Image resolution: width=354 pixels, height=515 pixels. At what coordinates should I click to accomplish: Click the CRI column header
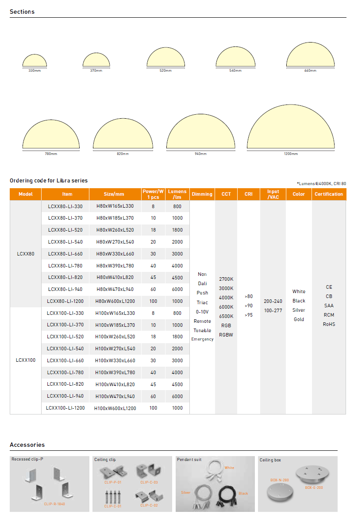249,194
